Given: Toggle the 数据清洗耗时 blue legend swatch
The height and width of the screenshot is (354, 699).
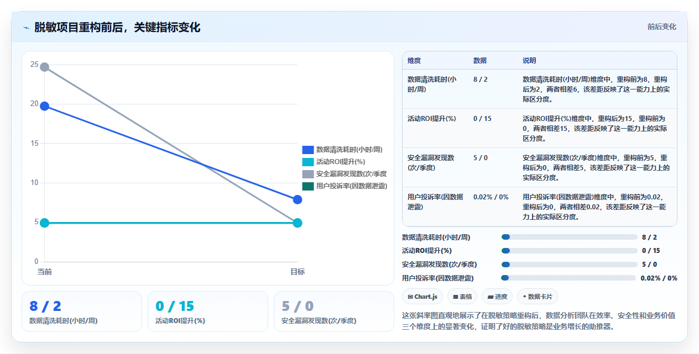Looking at the screenshot, I should [x=308, y=150].
